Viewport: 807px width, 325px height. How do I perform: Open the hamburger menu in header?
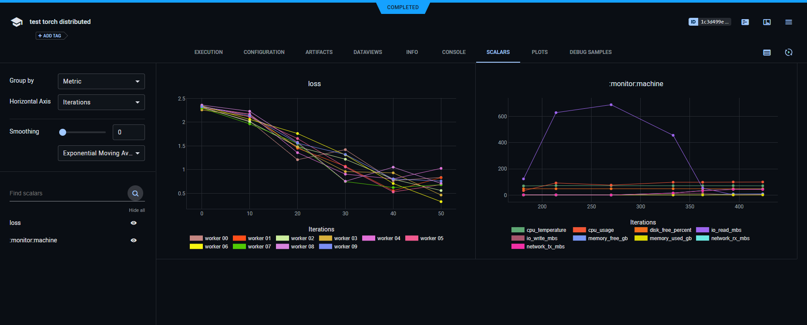coord(788,22)
